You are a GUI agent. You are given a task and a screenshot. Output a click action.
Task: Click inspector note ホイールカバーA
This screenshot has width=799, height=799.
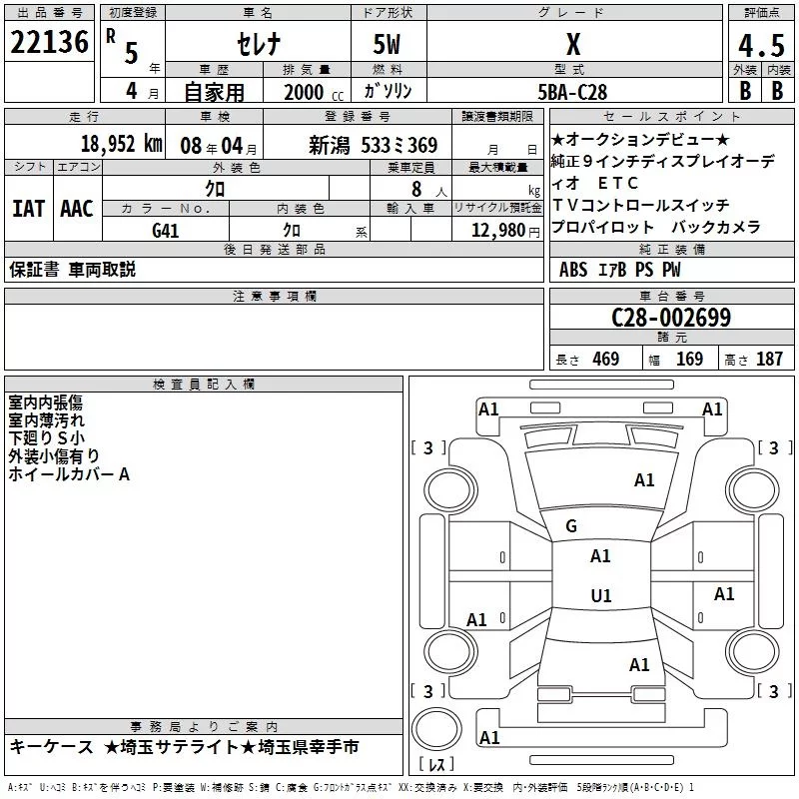[x=69, y=474]
